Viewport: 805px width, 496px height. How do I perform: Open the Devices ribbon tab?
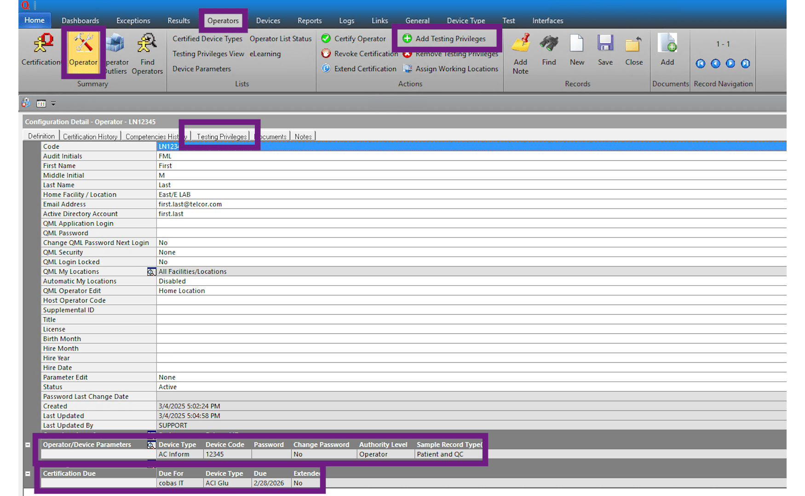pos(268,21)
